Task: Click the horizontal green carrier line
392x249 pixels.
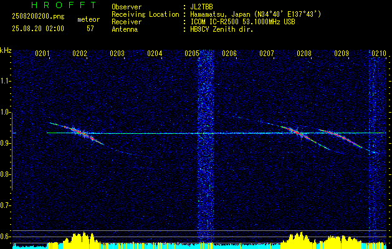Action: (215, 133)
